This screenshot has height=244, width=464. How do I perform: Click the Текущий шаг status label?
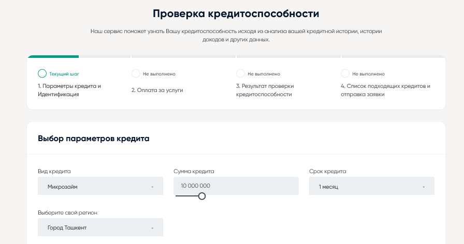(x=64, y=74)
